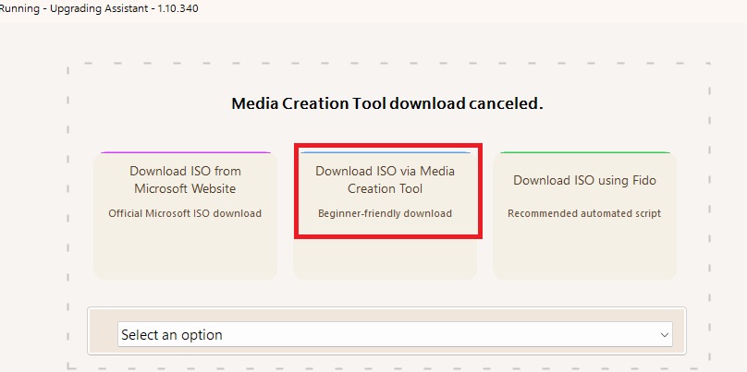
Task: Pick the Download ISO using Fido card
Action: tap(584, 214)
